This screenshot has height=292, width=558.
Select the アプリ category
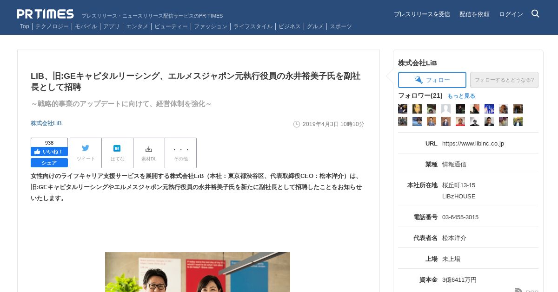click(x=112, y=26)
